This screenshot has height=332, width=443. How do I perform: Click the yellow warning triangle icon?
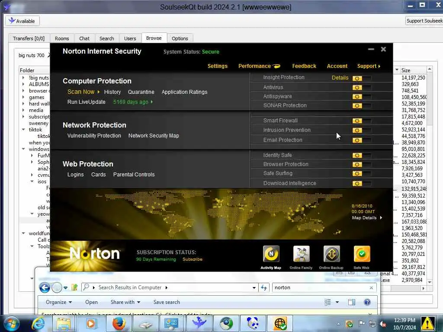(x=427, y=323)
